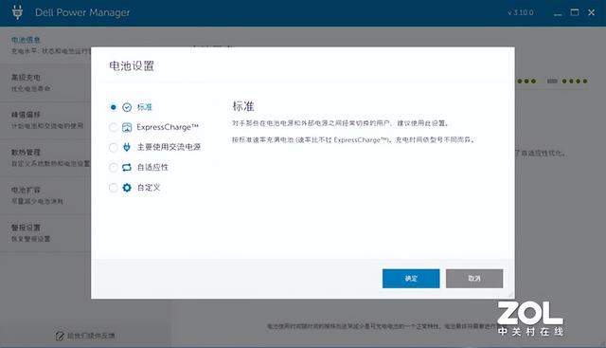
Task: Click the 主要使用交流电源 label text
Action: [x=169, y=147]
